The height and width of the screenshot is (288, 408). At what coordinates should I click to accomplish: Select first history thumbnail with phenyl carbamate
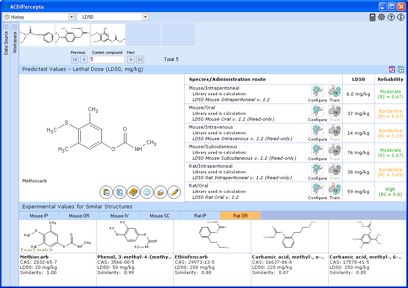click(37, 35)
